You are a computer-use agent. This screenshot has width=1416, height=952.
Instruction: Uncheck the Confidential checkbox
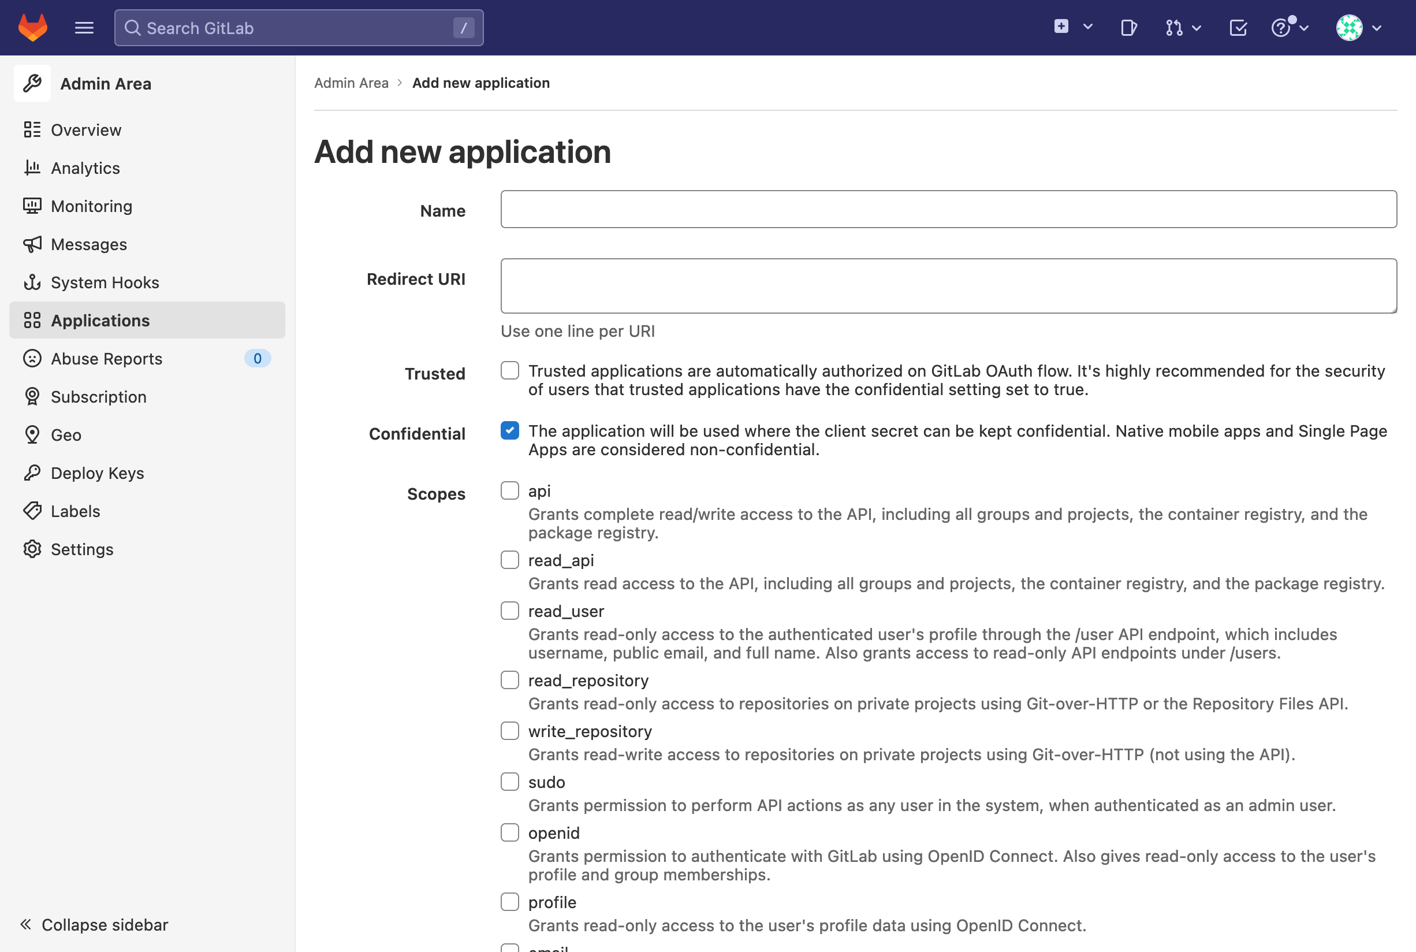(509, 430)
